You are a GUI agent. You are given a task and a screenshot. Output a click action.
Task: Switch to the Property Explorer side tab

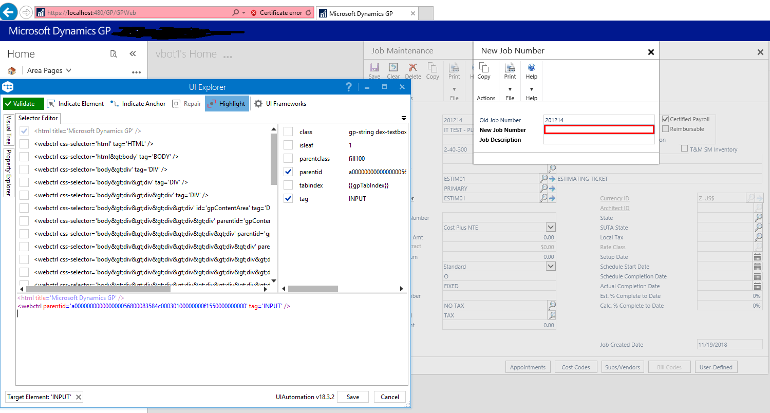[9, 173]
